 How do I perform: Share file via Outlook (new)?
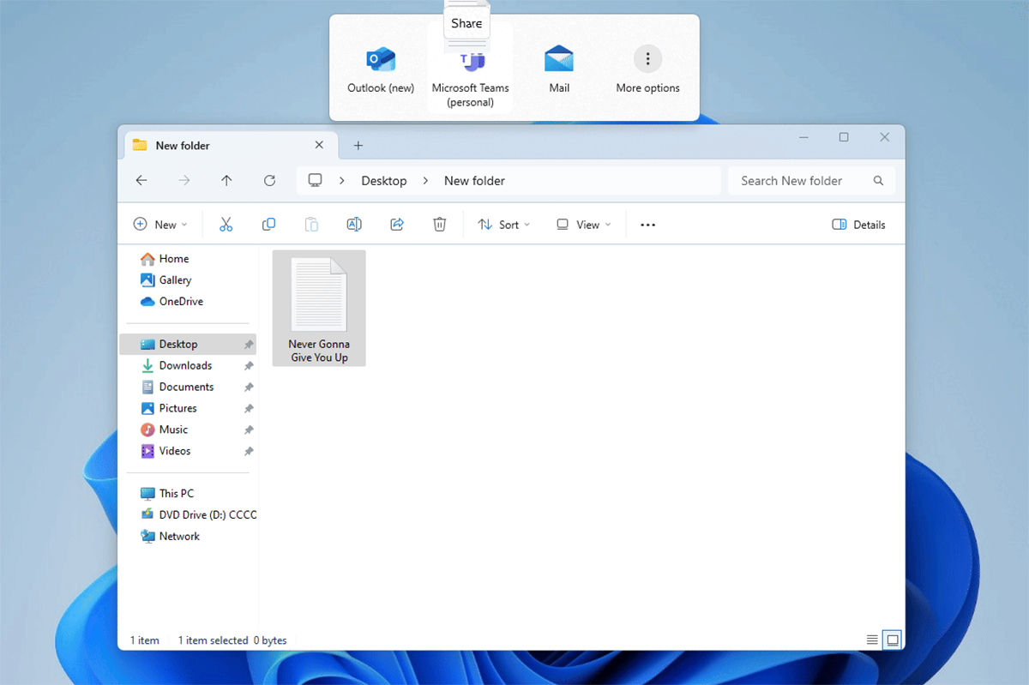click(x=381, y=70)
